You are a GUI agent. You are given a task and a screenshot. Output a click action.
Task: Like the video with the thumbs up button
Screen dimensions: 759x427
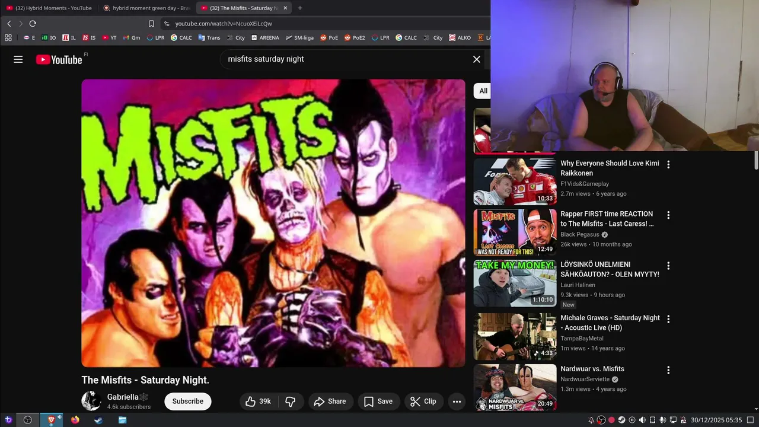click(258, 401)
